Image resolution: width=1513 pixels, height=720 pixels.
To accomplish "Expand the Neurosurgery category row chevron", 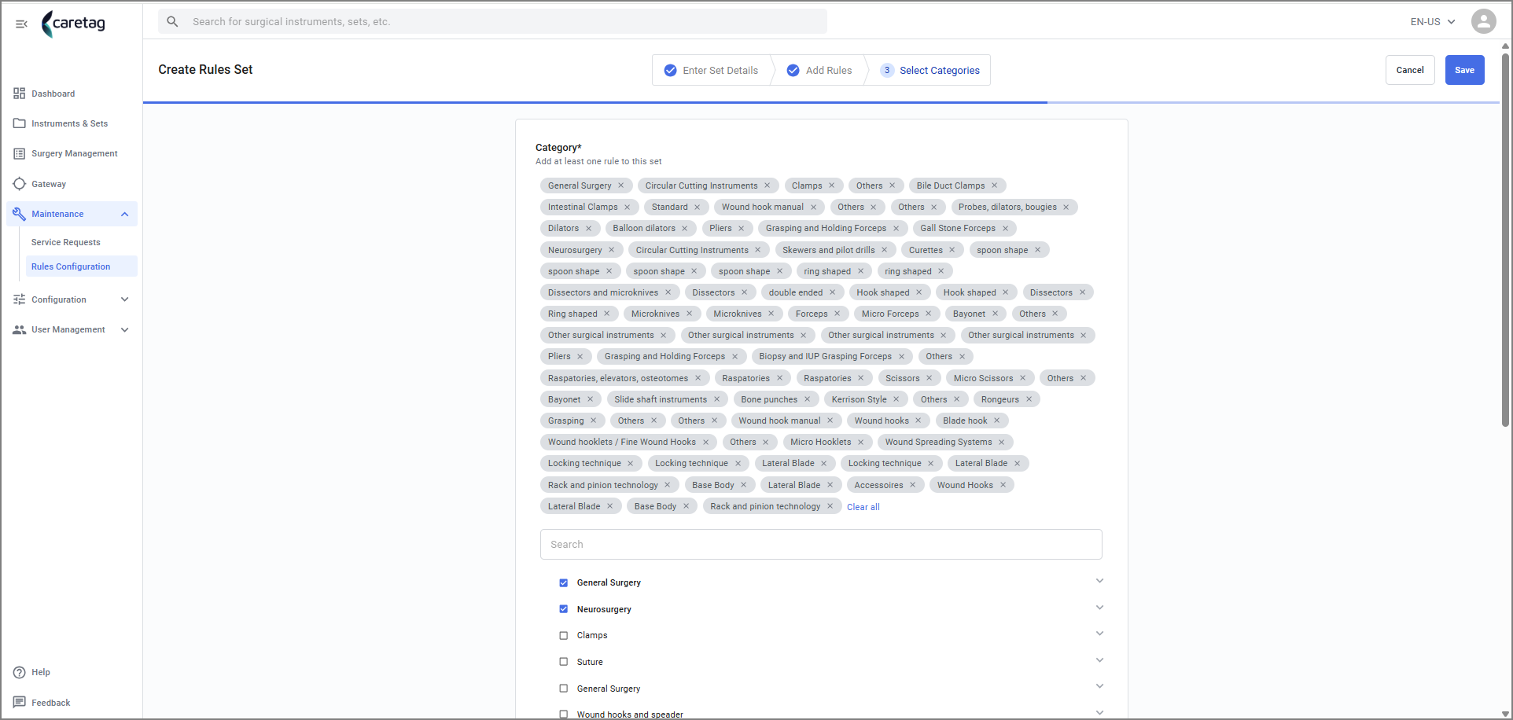I will point(1099,608).
